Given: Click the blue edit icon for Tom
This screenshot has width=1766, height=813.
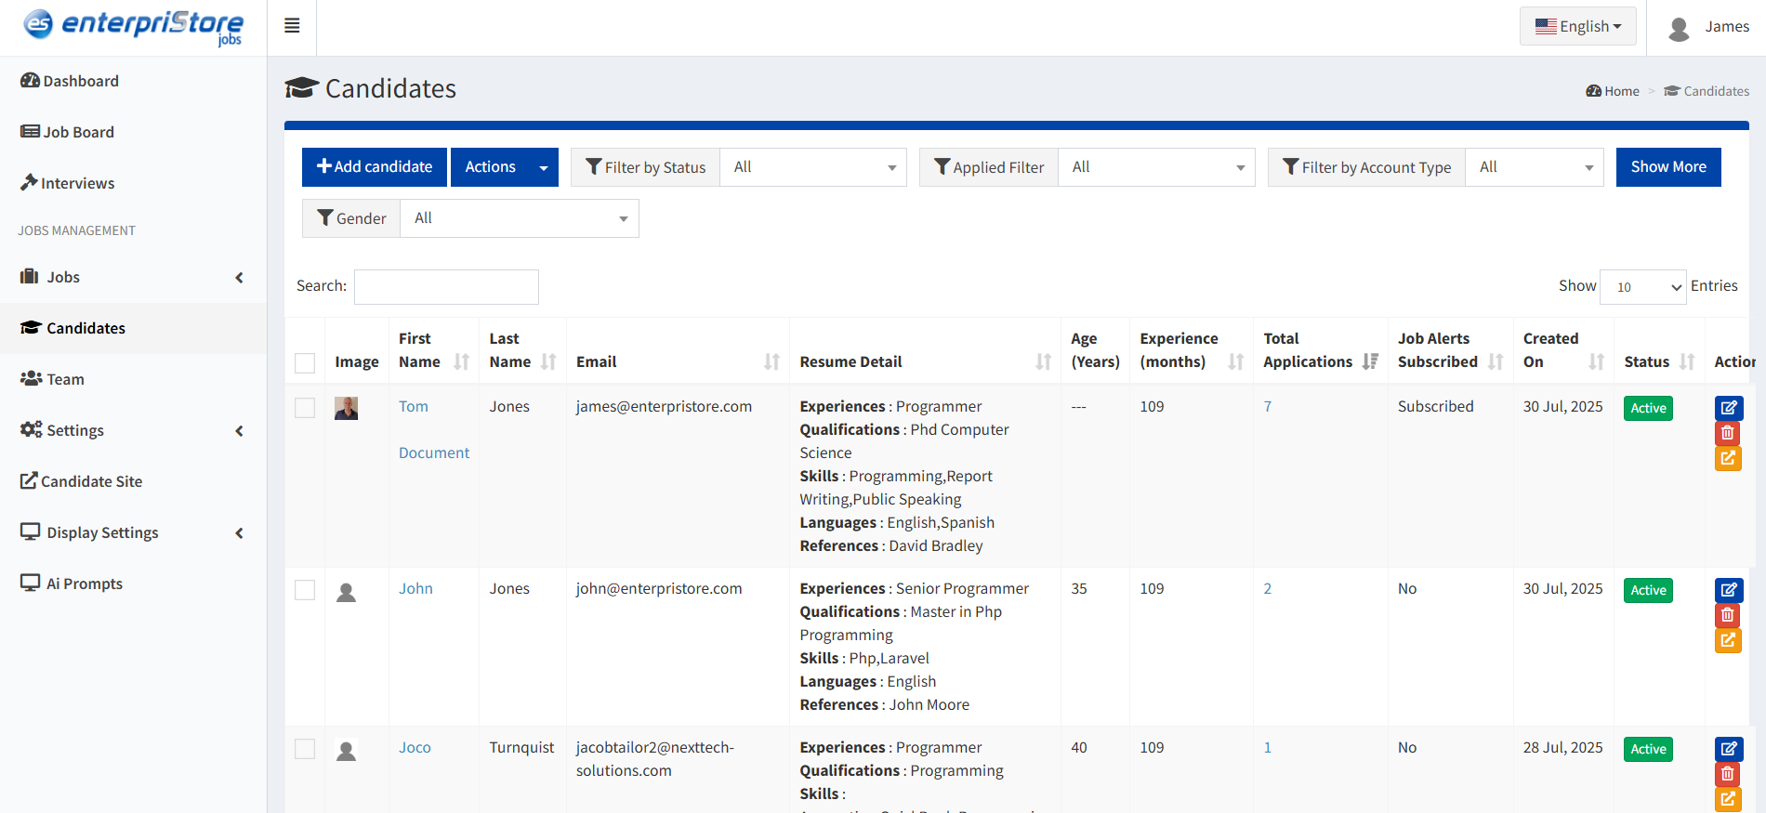Looking at the screenshot, I should (1728, 408).
